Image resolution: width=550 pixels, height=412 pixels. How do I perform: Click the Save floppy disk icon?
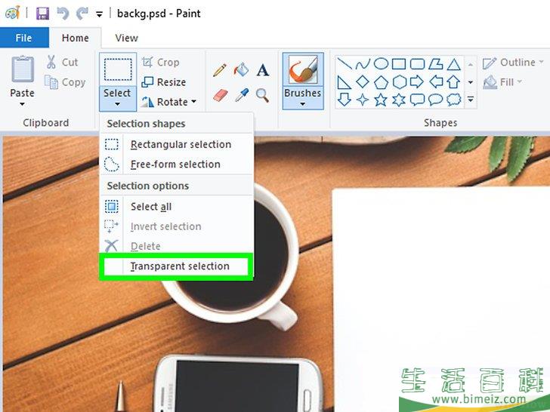[x=42, y=14]
